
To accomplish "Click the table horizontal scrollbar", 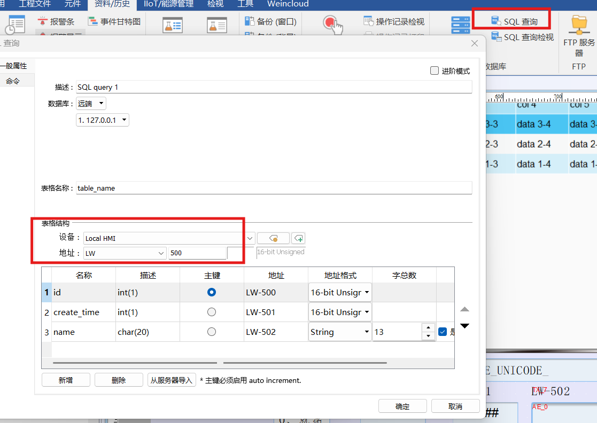I will (220, 363).
